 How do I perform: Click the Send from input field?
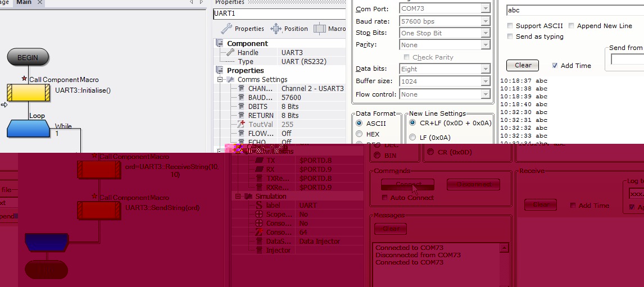(x=627, y=59)
